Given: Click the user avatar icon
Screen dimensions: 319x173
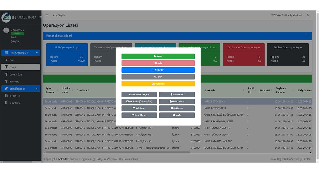Looking at the screenshot, I should (6, 30).
